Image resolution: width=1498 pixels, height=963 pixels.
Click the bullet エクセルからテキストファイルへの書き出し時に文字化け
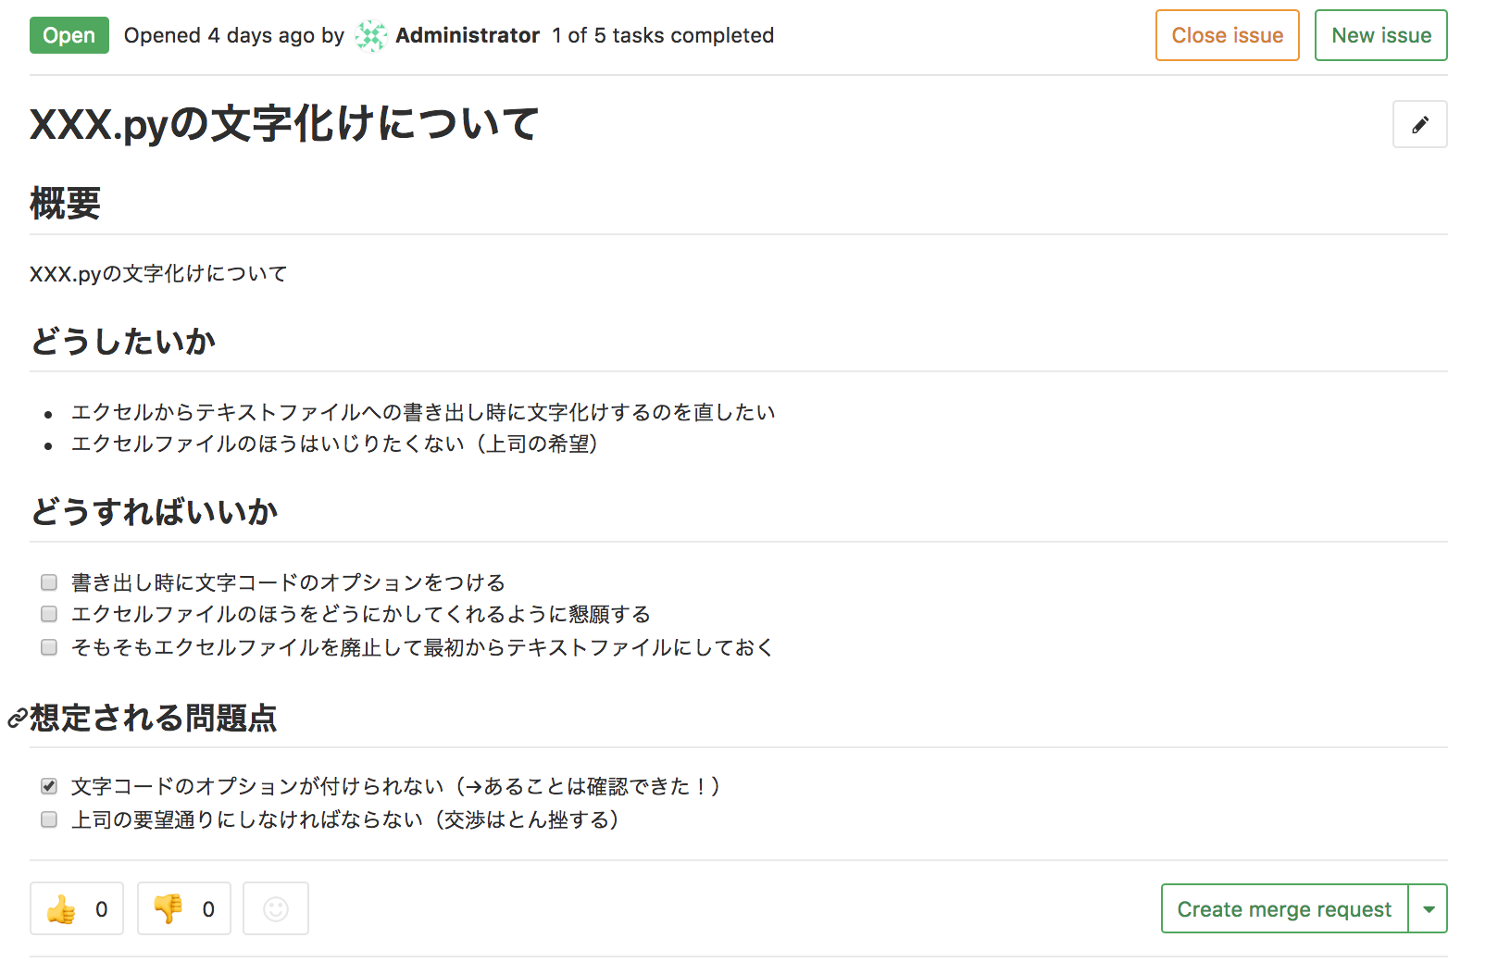[423, 412]
